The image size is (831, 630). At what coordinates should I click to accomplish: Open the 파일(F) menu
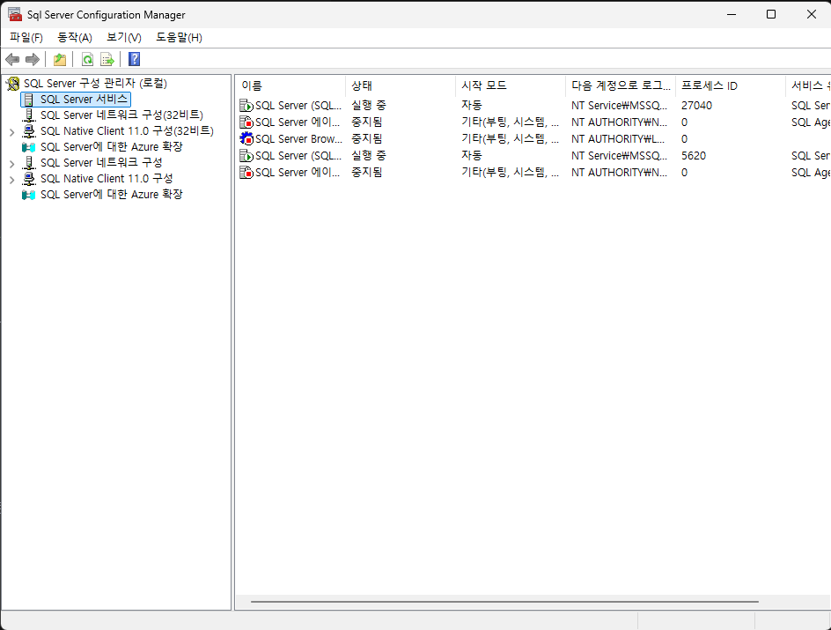26,38
